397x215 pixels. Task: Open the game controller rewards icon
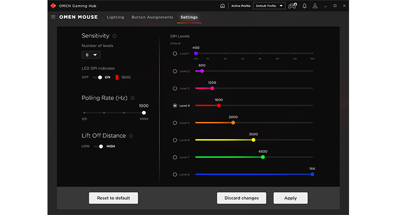tap(293, 6)
